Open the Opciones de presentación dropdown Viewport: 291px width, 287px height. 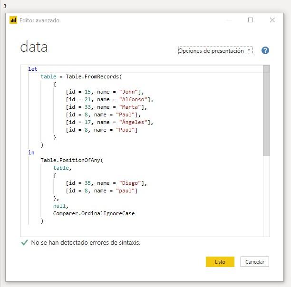pyautogui.click(x=211, y=51)
